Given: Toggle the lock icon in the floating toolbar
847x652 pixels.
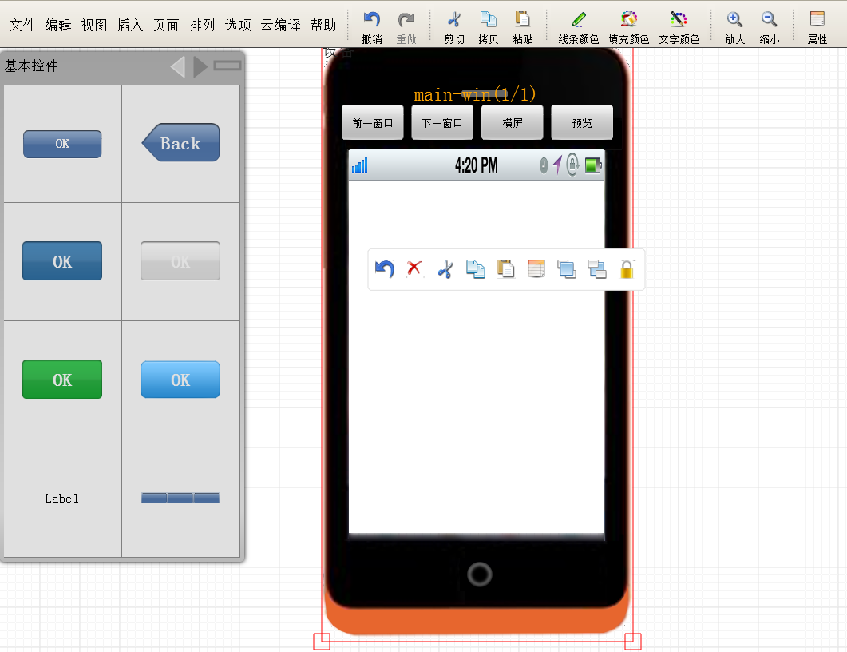Looking at the screenshot, I should click(627, 269).
